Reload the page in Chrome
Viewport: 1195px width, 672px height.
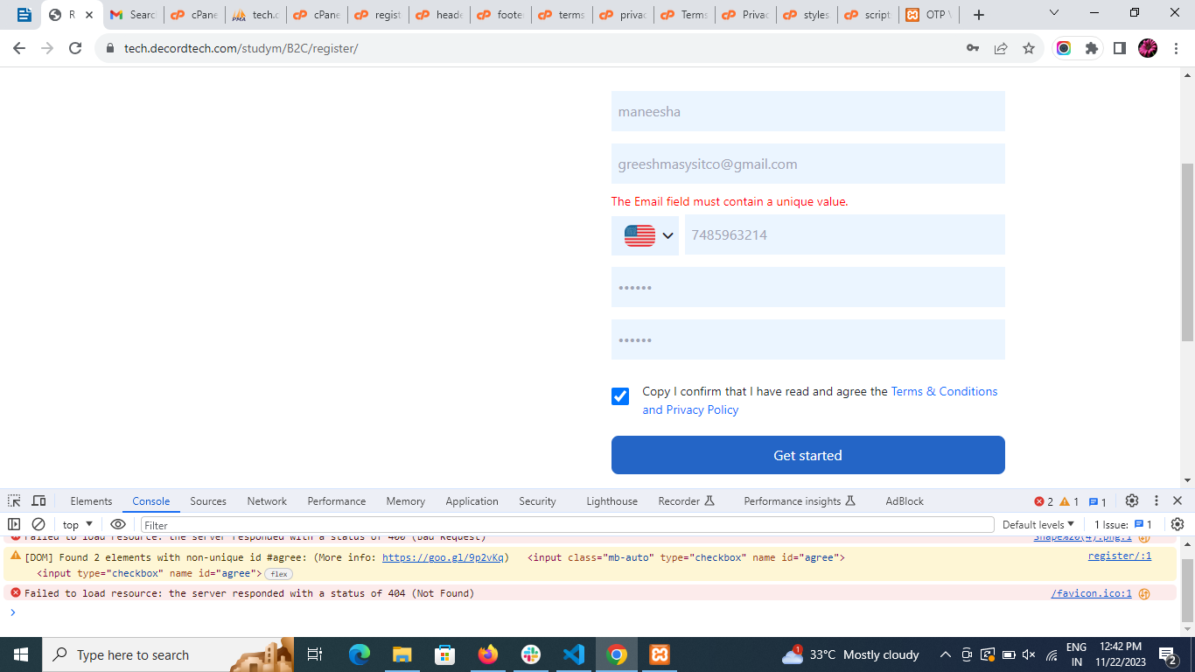point(75,48)
